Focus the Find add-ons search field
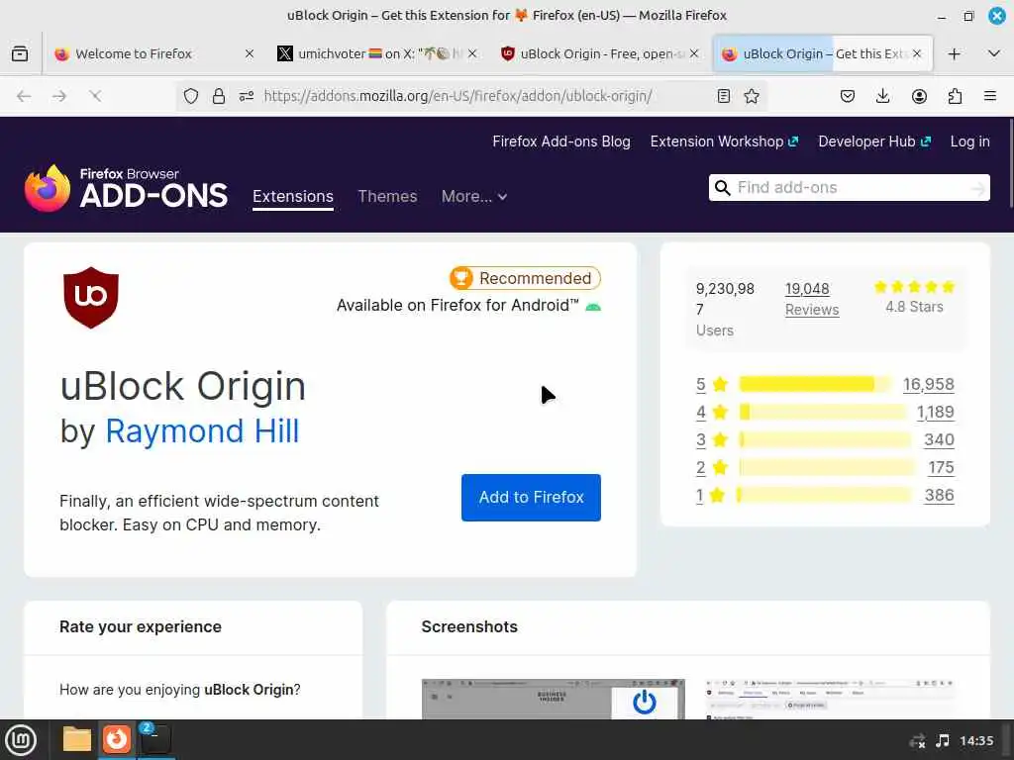The height and width of the screenshot is (760, 1014). click(x=849, y=187)
